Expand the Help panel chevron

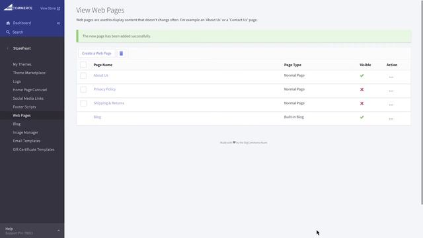pos(59,231)
